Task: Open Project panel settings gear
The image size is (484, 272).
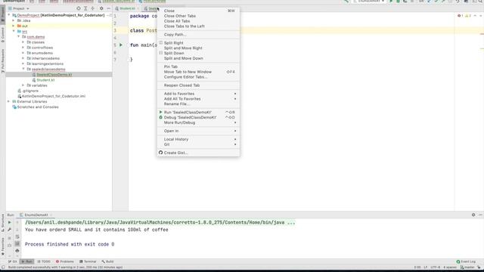Action: 101,8
